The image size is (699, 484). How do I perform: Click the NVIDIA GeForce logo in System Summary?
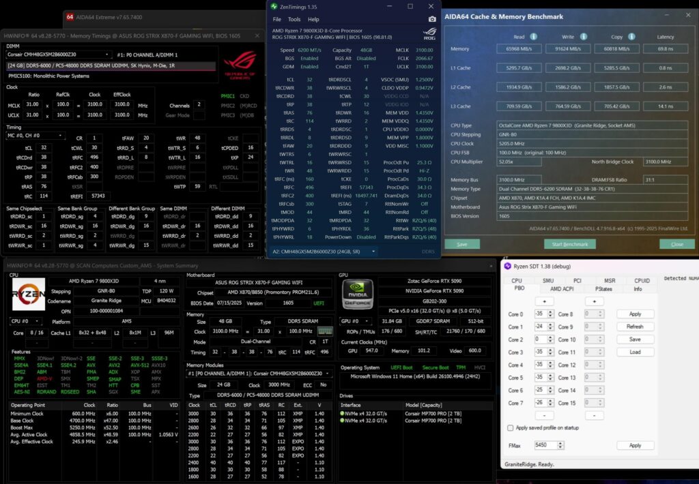coord(358,294)
